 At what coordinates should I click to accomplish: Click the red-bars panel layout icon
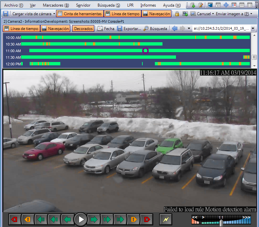click(x=234, y=5)
